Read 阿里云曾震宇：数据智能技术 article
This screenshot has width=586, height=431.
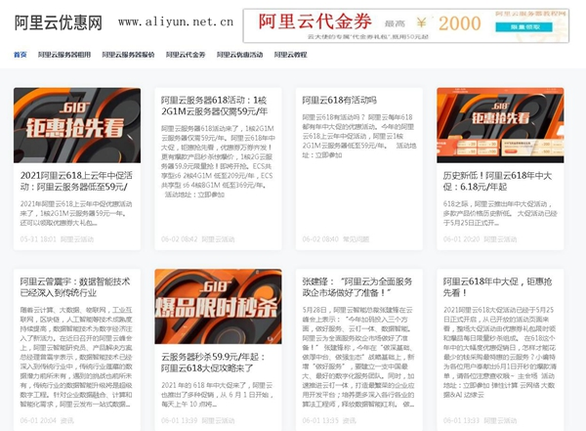click(76, 286)
